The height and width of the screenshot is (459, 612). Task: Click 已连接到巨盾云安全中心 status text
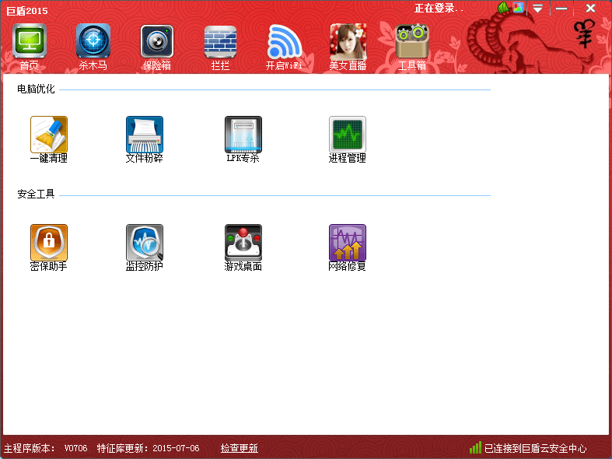click(536, 448)
